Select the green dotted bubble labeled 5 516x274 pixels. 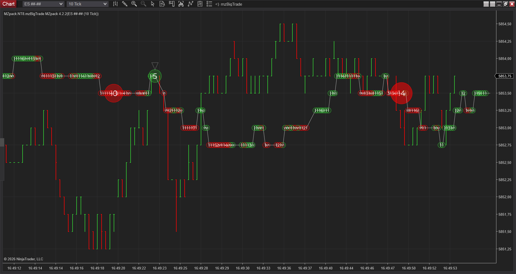[x=155, y=76]
